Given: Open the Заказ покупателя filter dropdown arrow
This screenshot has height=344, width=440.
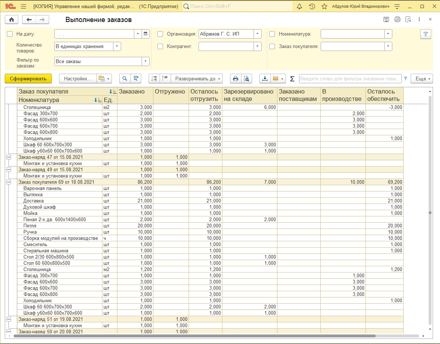Looking at the screenshot, I should click(388, 46).
